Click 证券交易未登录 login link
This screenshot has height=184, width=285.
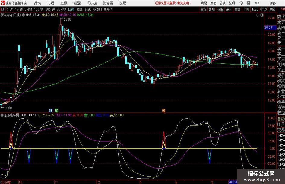click(165, 3)
